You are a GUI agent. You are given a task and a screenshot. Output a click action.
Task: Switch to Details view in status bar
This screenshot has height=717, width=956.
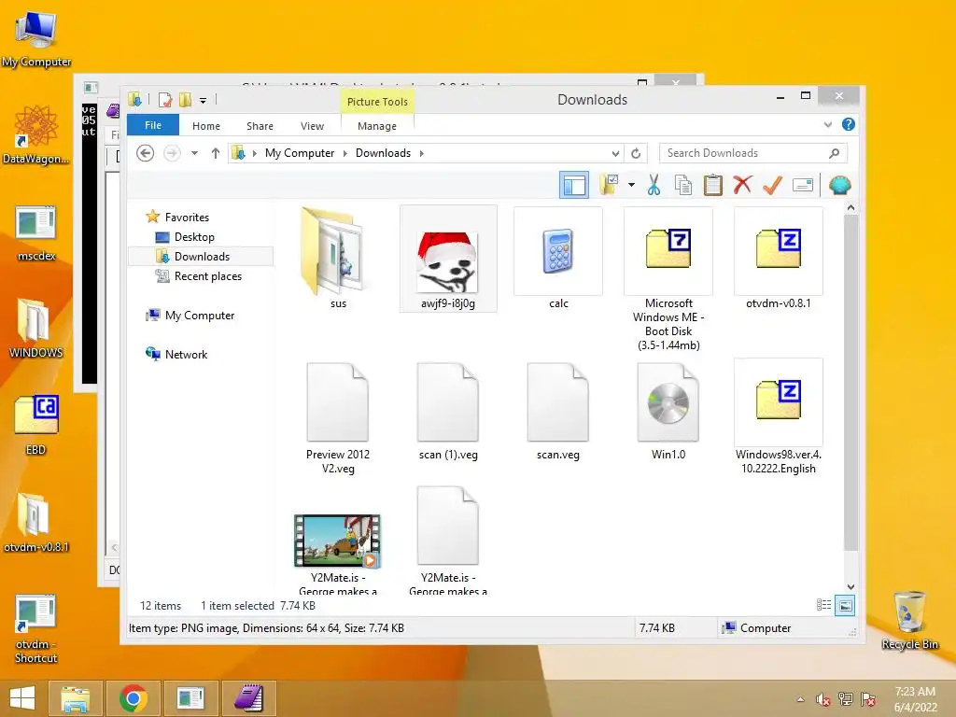[x=823, y=605]
